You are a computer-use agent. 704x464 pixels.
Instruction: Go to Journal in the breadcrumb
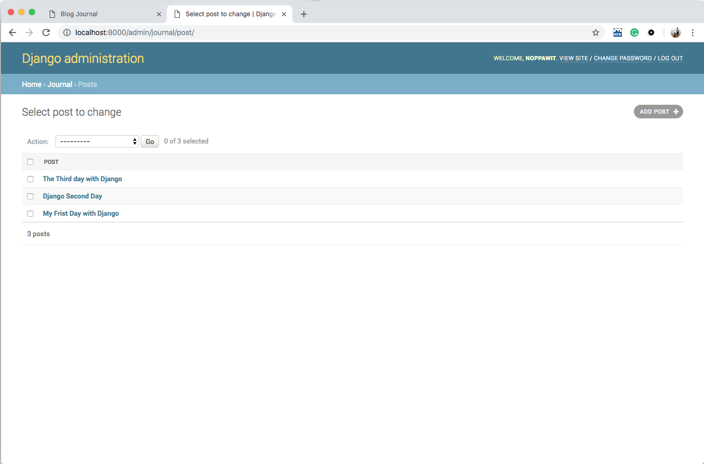click(x=60, y=84)
